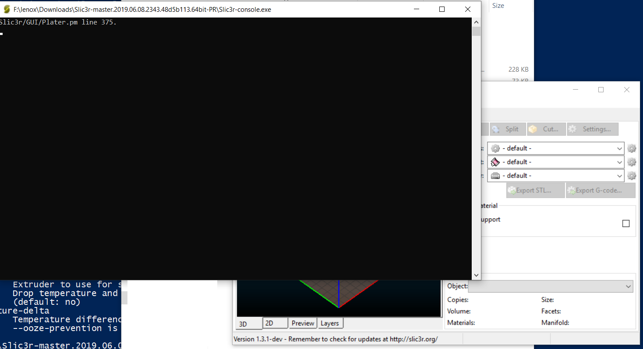Screen dimensions: 643x349
Task: Open gear icon beside the filament dropdown
Action: point(632,162)
